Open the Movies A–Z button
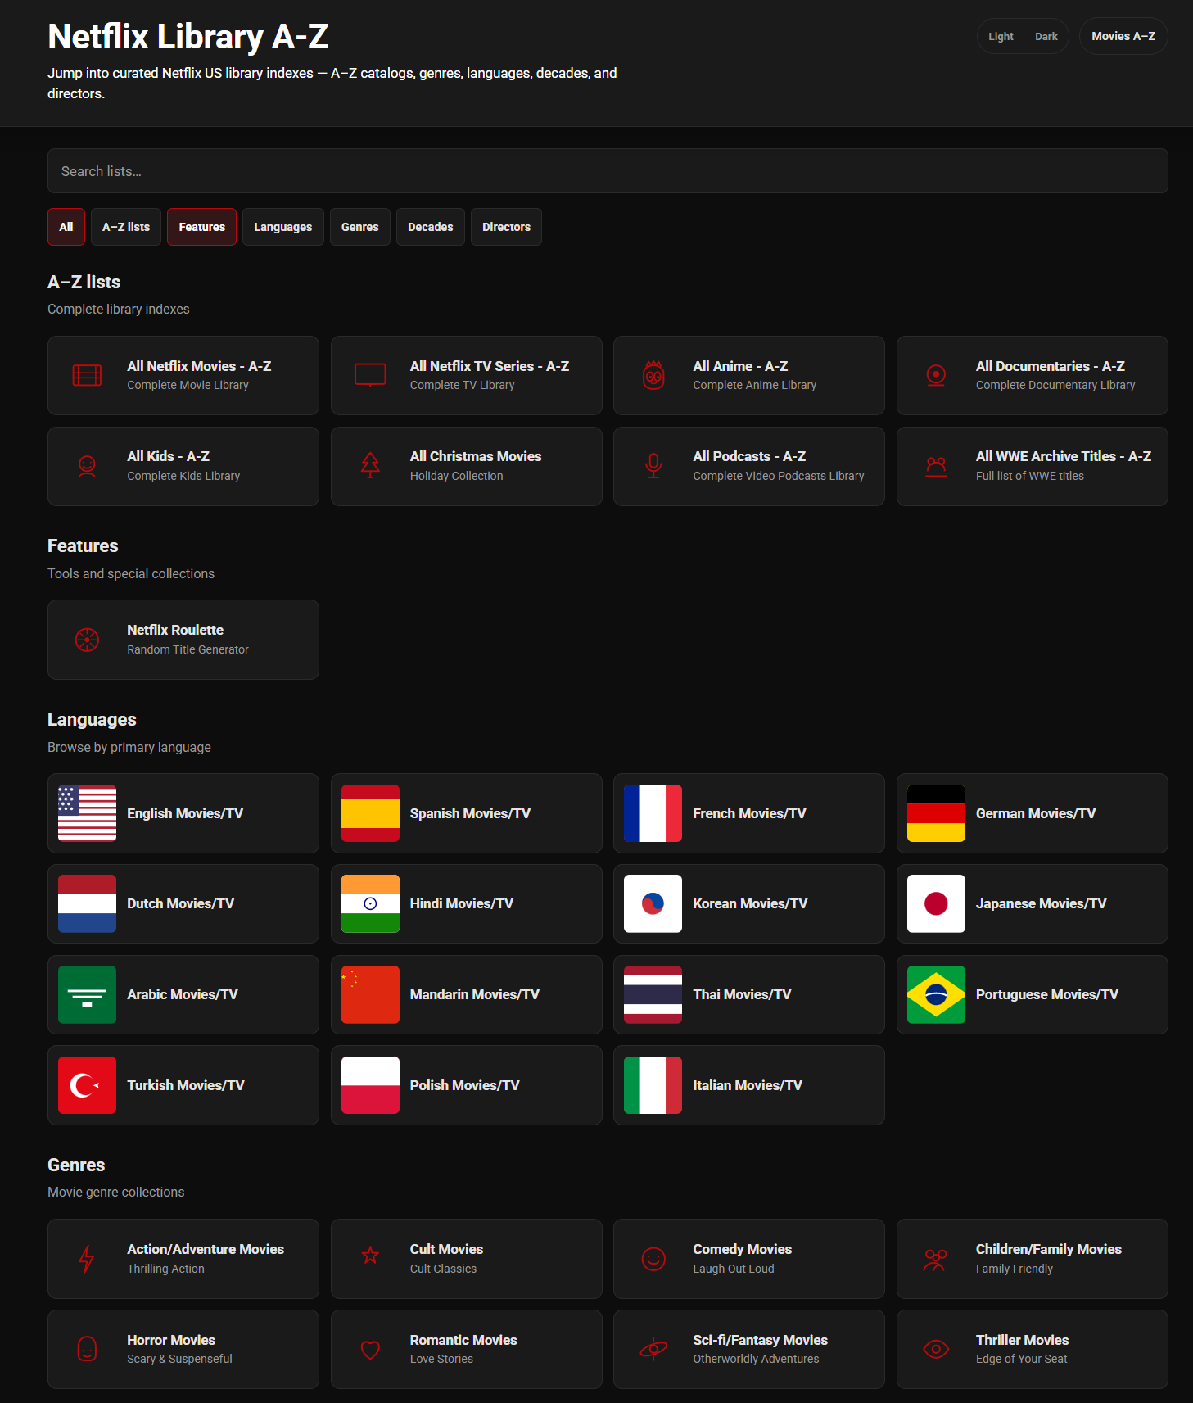The width and height of the screenshot is (1193, 1403). click(1123, 36)
